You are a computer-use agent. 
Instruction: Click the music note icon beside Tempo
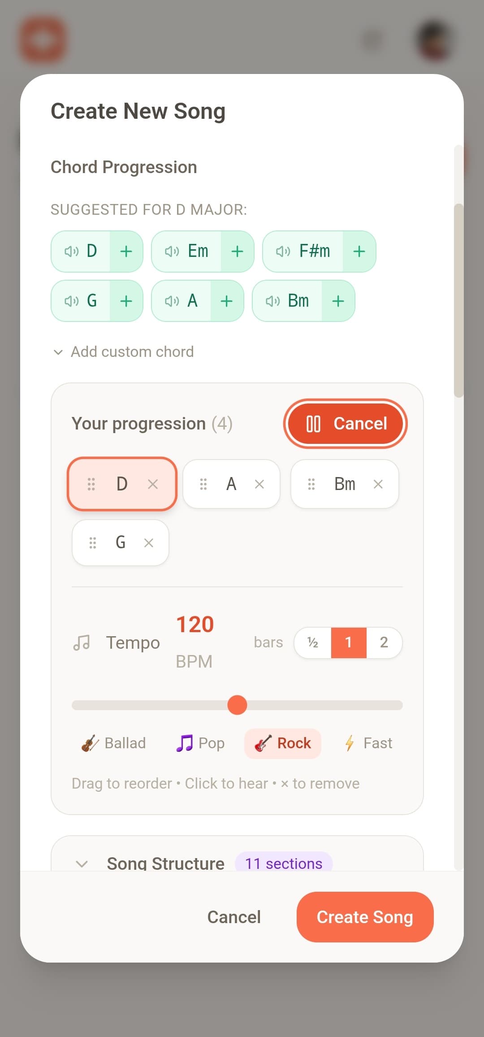tap(82, 642)
